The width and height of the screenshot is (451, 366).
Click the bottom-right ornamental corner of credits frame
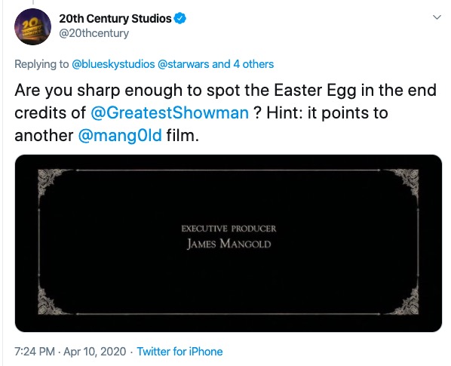click(406, 301)
